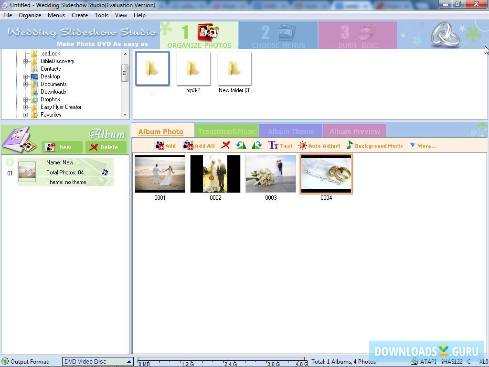Create a new album with the New button
This screenshot has height=367, width=489.
pyautogui.click(x=62, y=147)
